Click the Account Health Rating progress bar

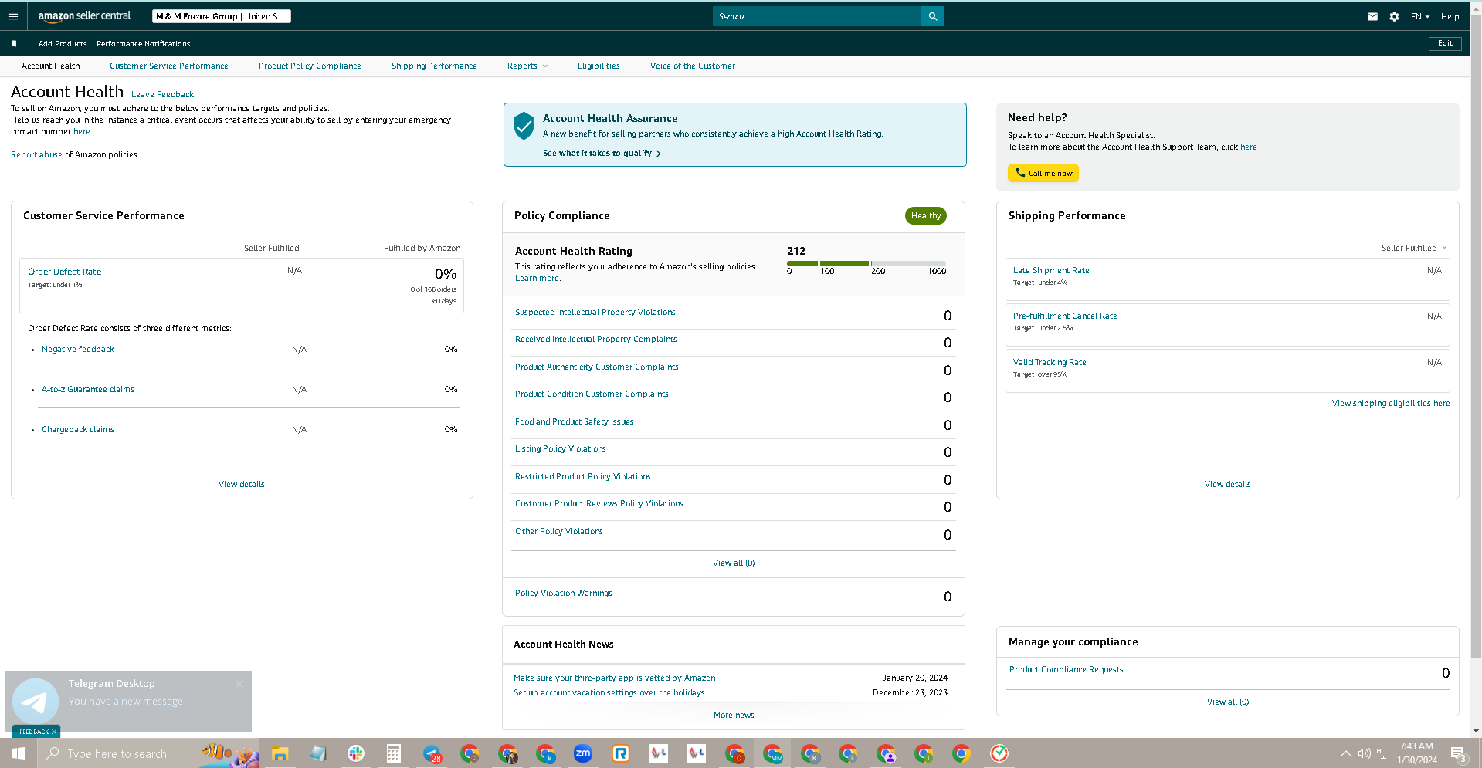click(x=866, y=263)
